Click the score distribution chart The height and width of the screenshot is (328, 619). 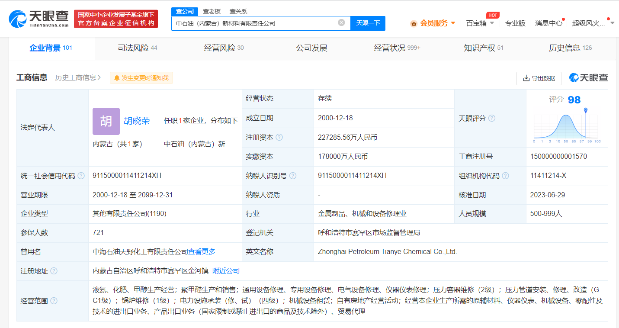point(567,126)
